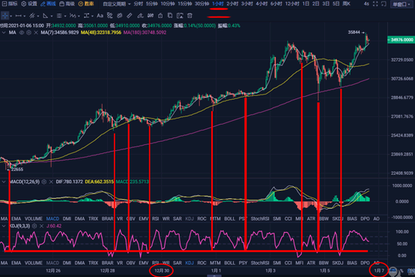415x277 pixels.
Task: Switch to the 15-minute timeframe
Action: click(x=185, y=4)
